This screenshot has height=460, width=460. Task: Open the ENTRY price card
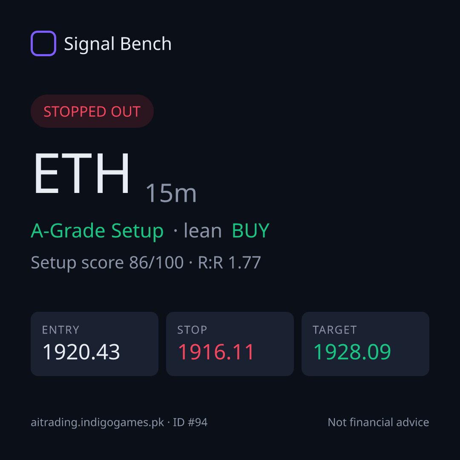point(95,344)
